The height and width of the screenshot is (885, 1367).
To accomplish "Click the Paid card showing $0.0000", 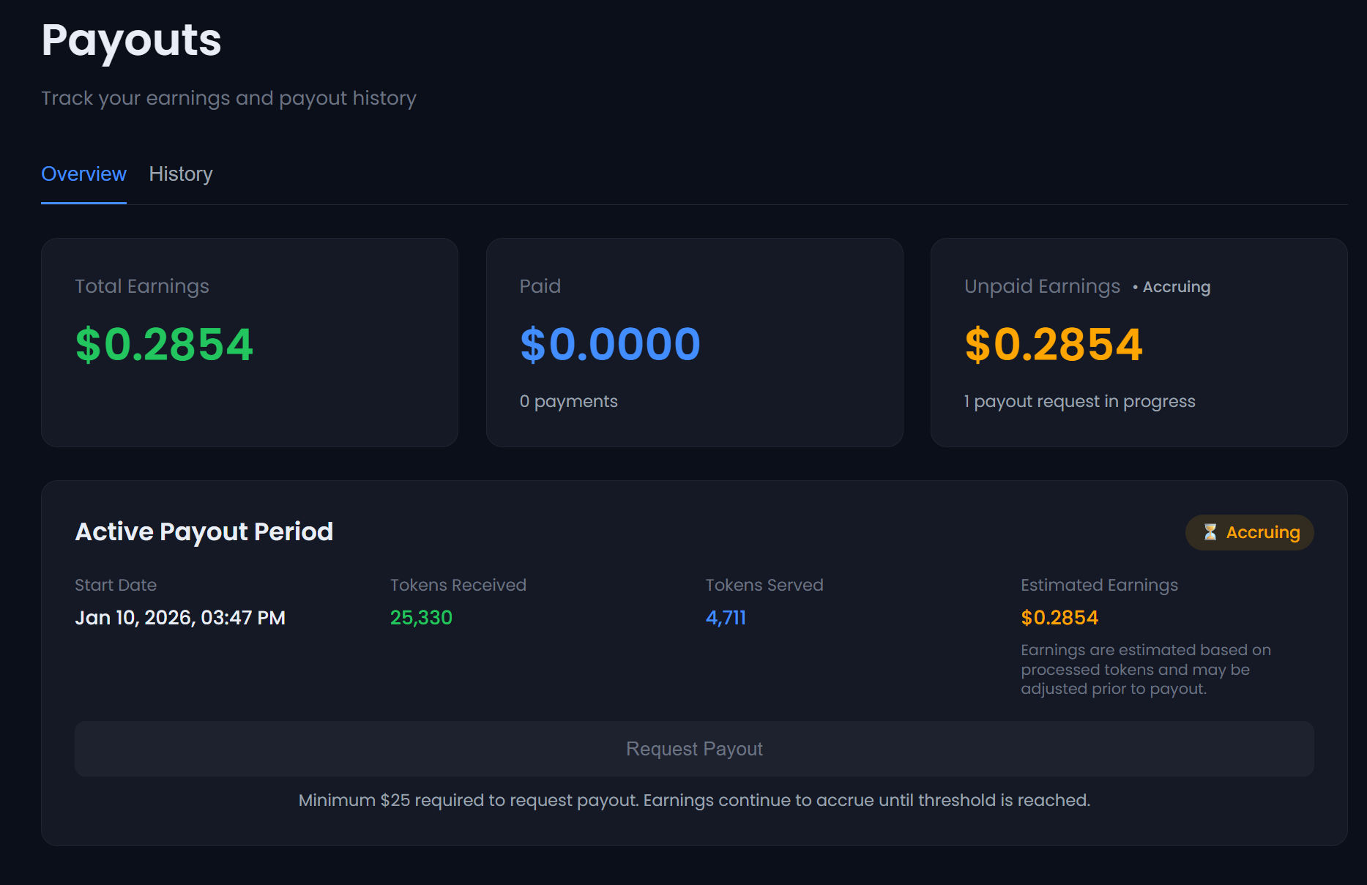I will click(694, 342).
